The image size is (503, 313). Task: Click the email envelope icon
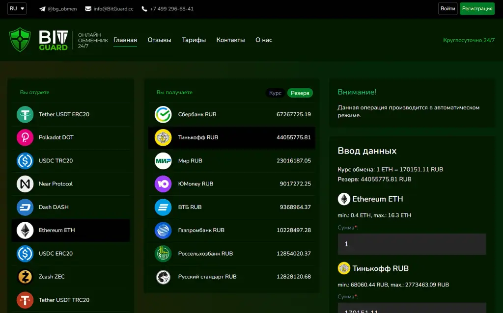[x=88, y=9]
